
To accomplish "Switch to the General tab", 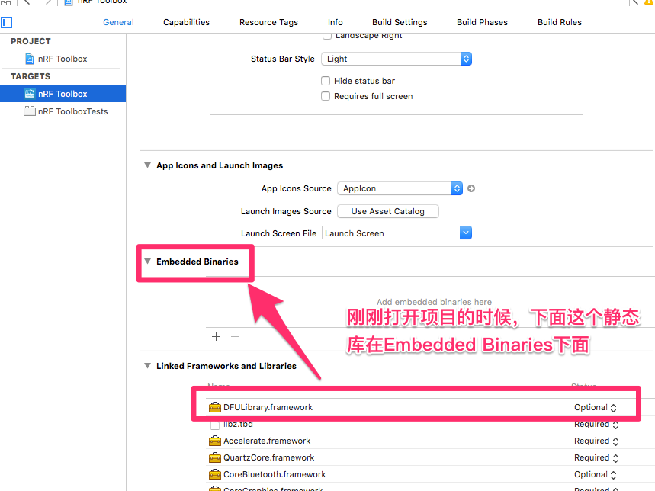I will [x=118, y=22].
